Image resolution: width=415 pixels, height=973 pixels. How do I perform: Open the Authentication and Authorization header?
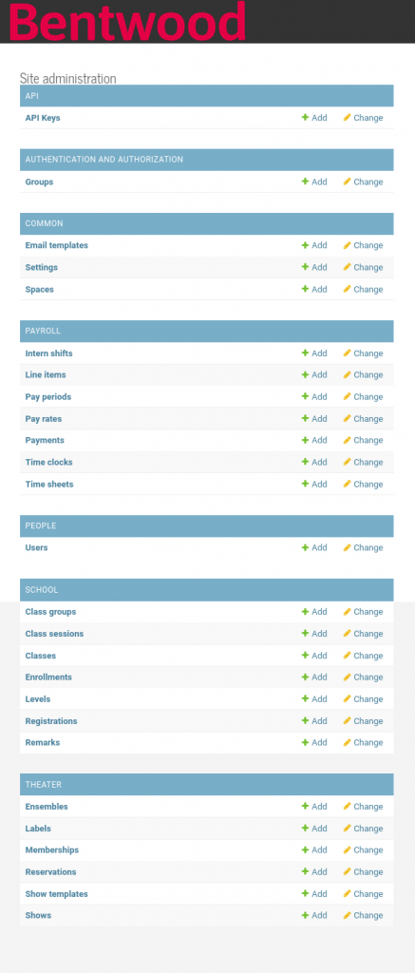(104, 160)
